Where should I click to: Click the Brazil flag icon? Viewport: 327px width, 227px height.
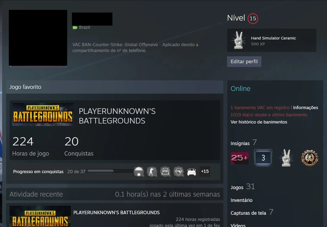click(x=75, y=27)
